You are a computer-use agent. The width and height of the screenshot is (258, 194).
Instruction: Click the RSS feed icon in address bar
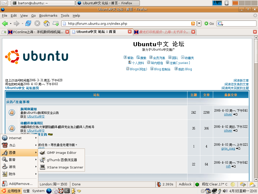click(193, 23)
